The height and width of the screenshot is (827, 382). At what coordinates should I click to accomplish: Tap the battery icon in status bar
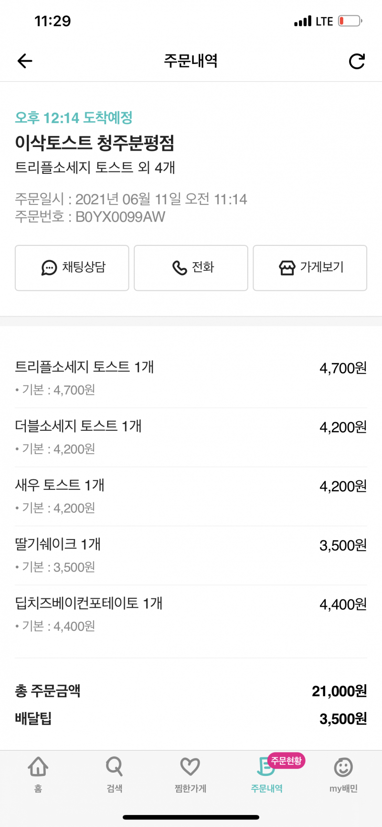350,21
